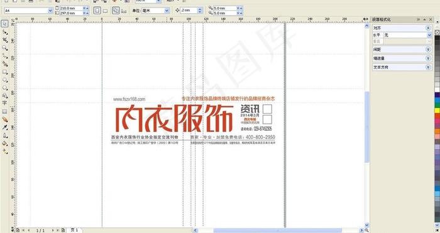The width and height of the screenshot is (440, 233).
Task: Expand the 缩进量 section
Action: pyautogui.click(x=428, y=58)
